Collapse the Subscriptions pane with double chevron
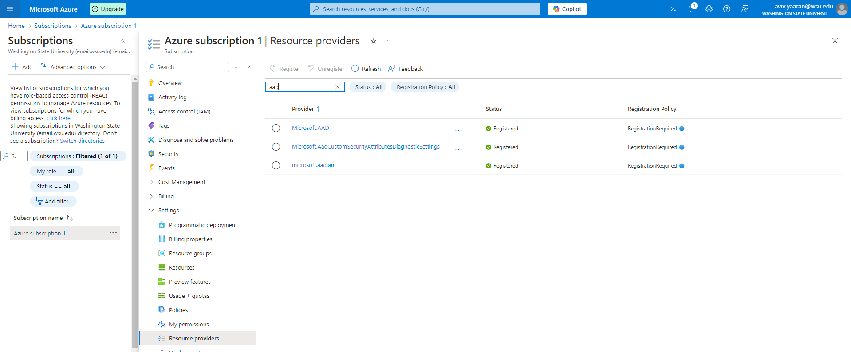Screen dimensions: 851x352 pyautogui.click(x=123, y=41)
